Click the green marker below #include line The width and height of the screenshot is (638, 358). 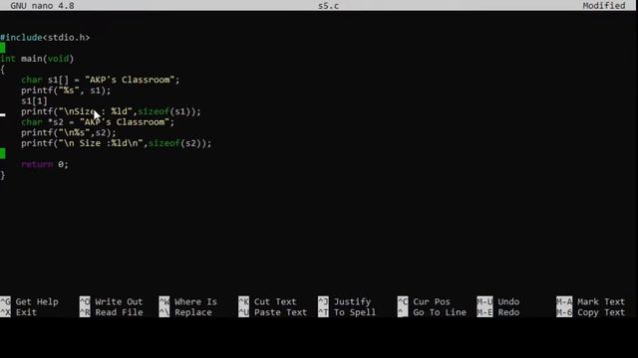click(3, 48)
